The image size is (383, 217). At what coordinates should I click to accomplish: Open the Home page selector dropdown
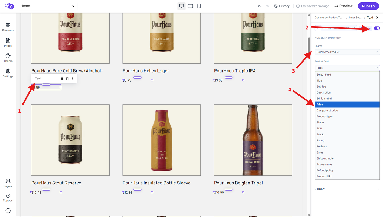click(47, 6)
